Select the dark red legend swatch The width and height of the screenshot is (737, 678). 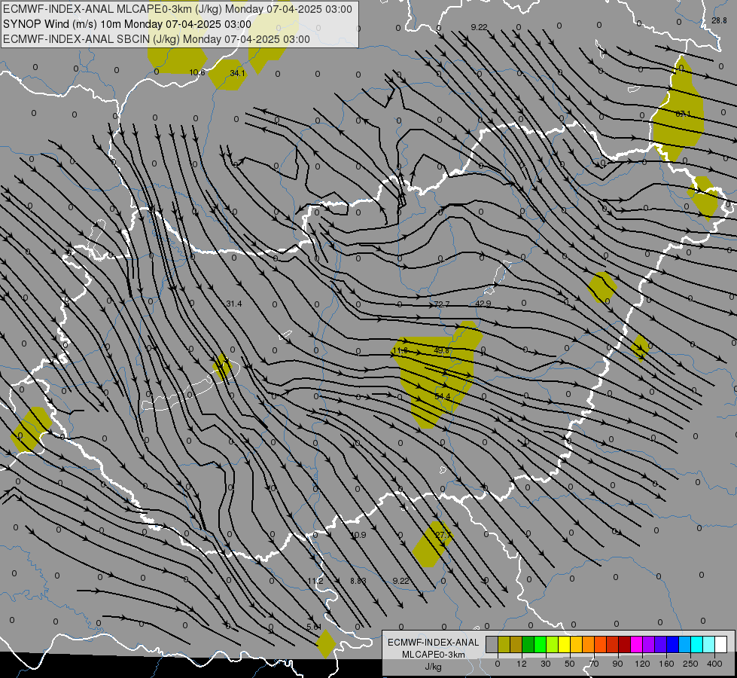click(x=625, y=644)
